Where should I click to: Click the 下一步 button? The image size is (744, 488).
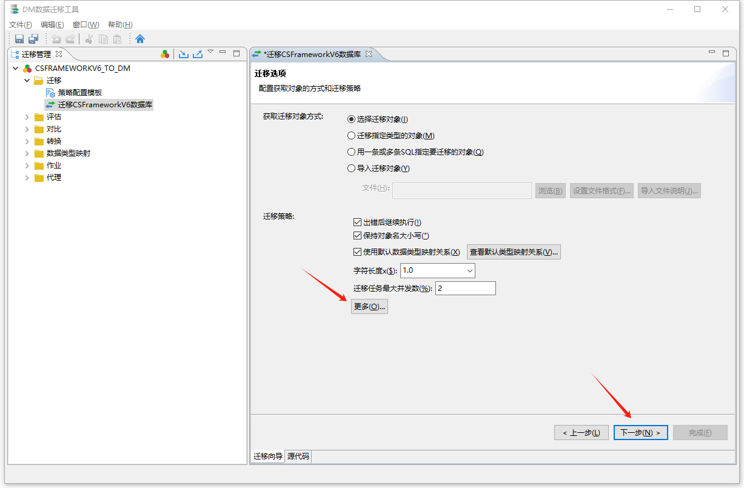pyautogui.click(x=641, y=433)
